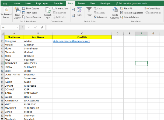Viewport: 164px width, 120px height.
Task: Expand the Data Validation dropdown arrow
Action: pos(141,17)
